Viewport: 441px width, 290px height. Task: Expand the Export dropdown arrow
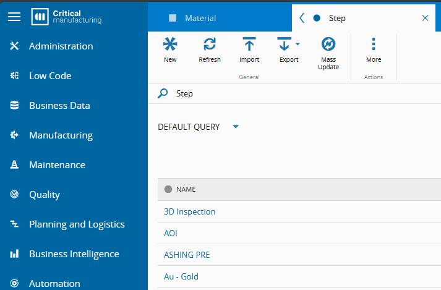298,45
